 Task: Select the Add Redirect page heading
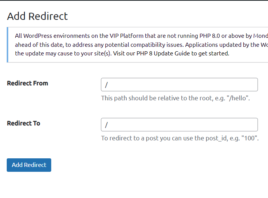[x=37, y=16]
